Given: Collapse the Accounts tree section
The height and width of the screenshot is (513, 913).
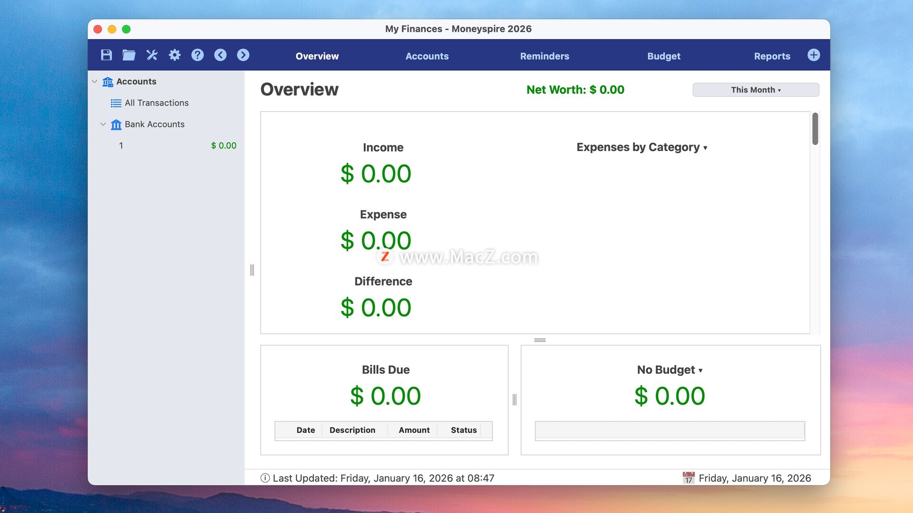Looking at the screenshot, I should [x=95, y=82].
